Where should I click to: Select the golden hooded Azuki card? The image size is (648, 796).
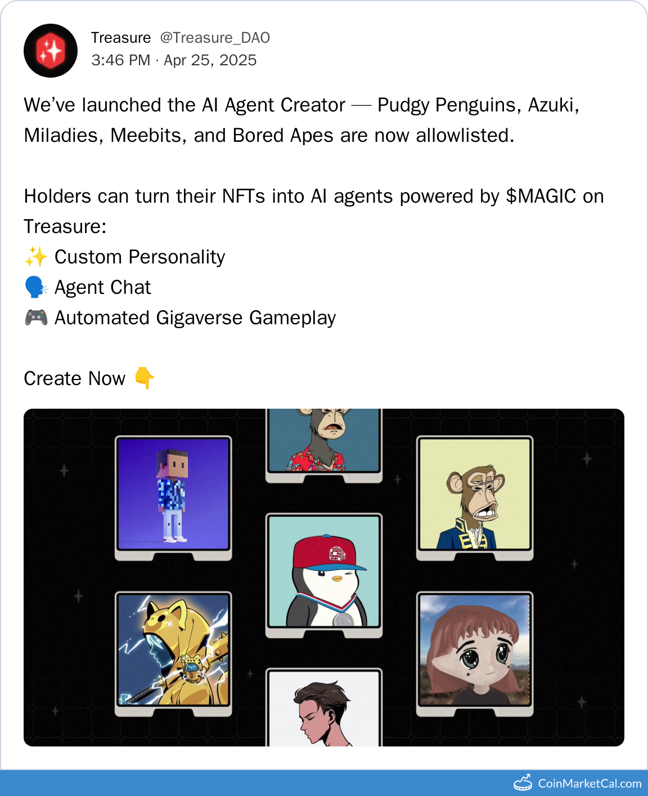point(173,654)
